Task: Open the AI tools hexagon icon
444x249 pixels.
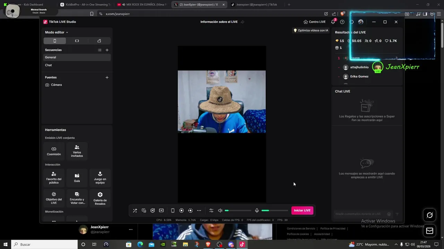Action: pos(153,211)
